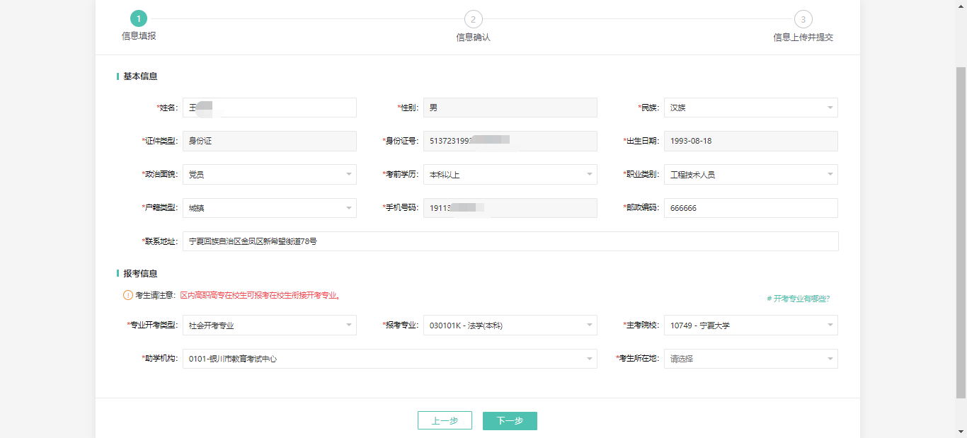Expand the 主考院校 dropdown
Screen dimensions: 967x438
[750, 325]
